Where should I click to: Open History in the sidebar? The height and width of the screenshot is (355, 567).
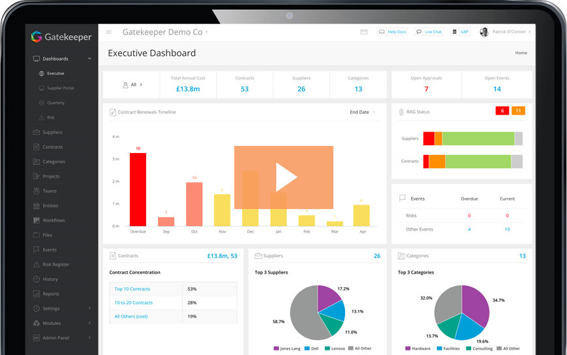tap(50, 279)
